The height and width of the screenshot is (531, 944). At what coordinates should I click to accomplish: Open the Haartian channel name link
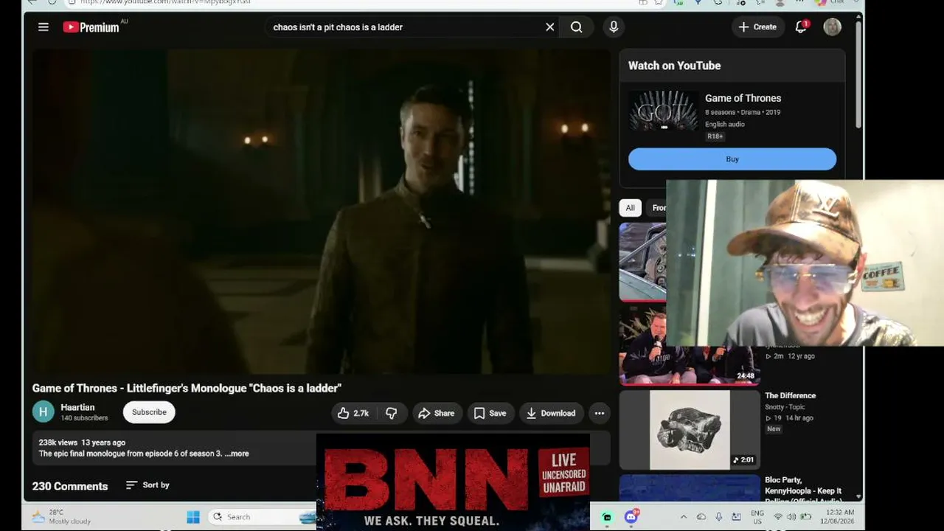click(x=77, y=407)
